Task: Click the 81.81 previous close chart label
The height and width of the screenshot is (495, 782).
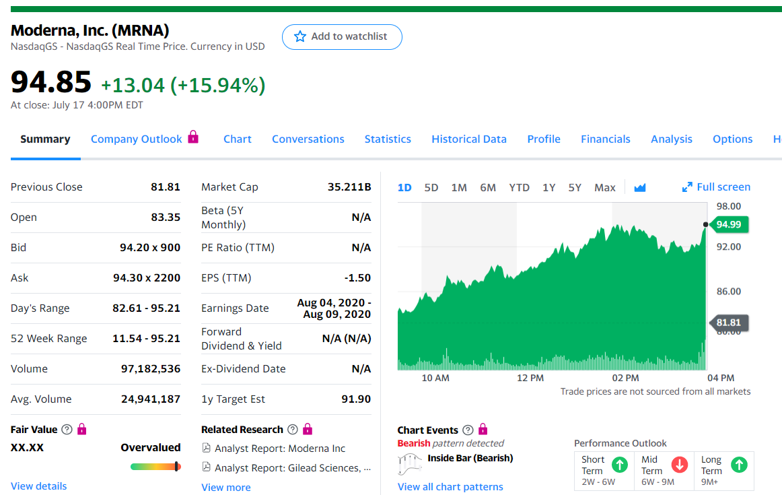Action: [729, 323]
